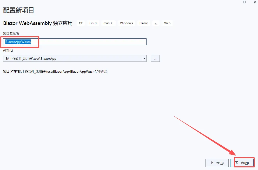Image resolution: width=258 pixels, height=170 pixels.
Task: Focus the project name field with BlazorAppWasm
Action: point(75,42)
